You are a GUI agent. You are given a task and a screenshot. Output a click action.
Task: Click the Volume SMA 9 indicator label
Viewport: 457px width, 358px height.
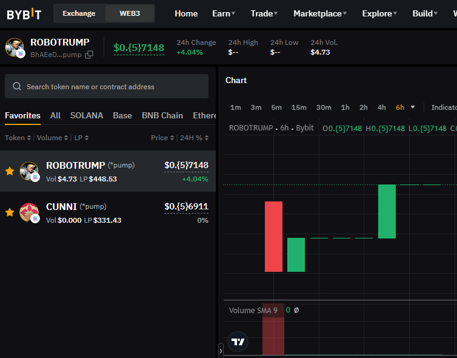253,310
